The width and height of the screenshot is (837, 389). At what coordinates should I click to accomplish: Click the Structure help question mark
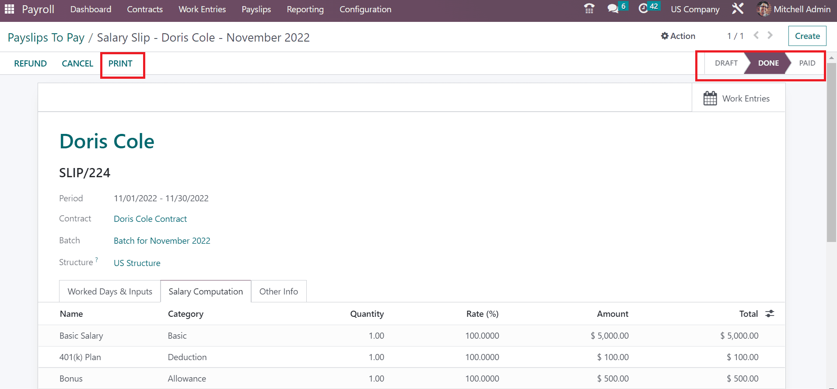[x=97, y=259]
